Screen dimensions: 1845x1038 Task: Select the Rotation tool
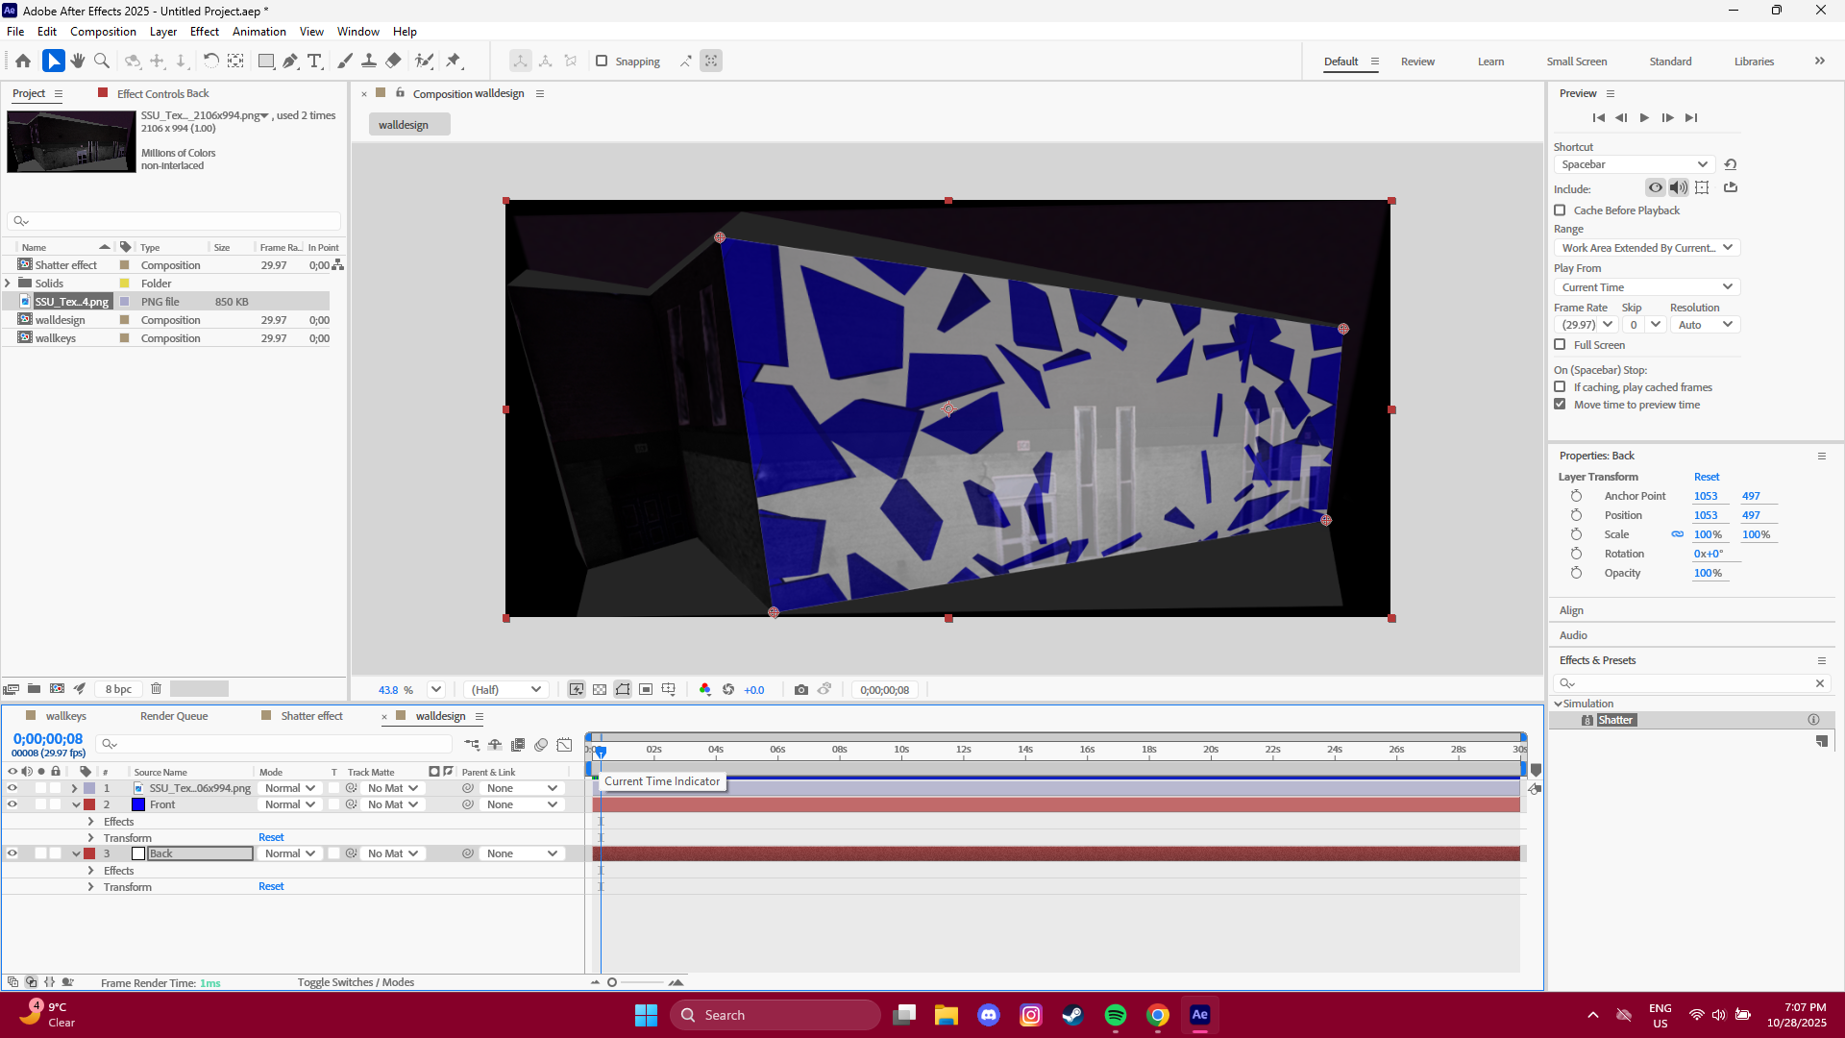(x=211, y=61)
